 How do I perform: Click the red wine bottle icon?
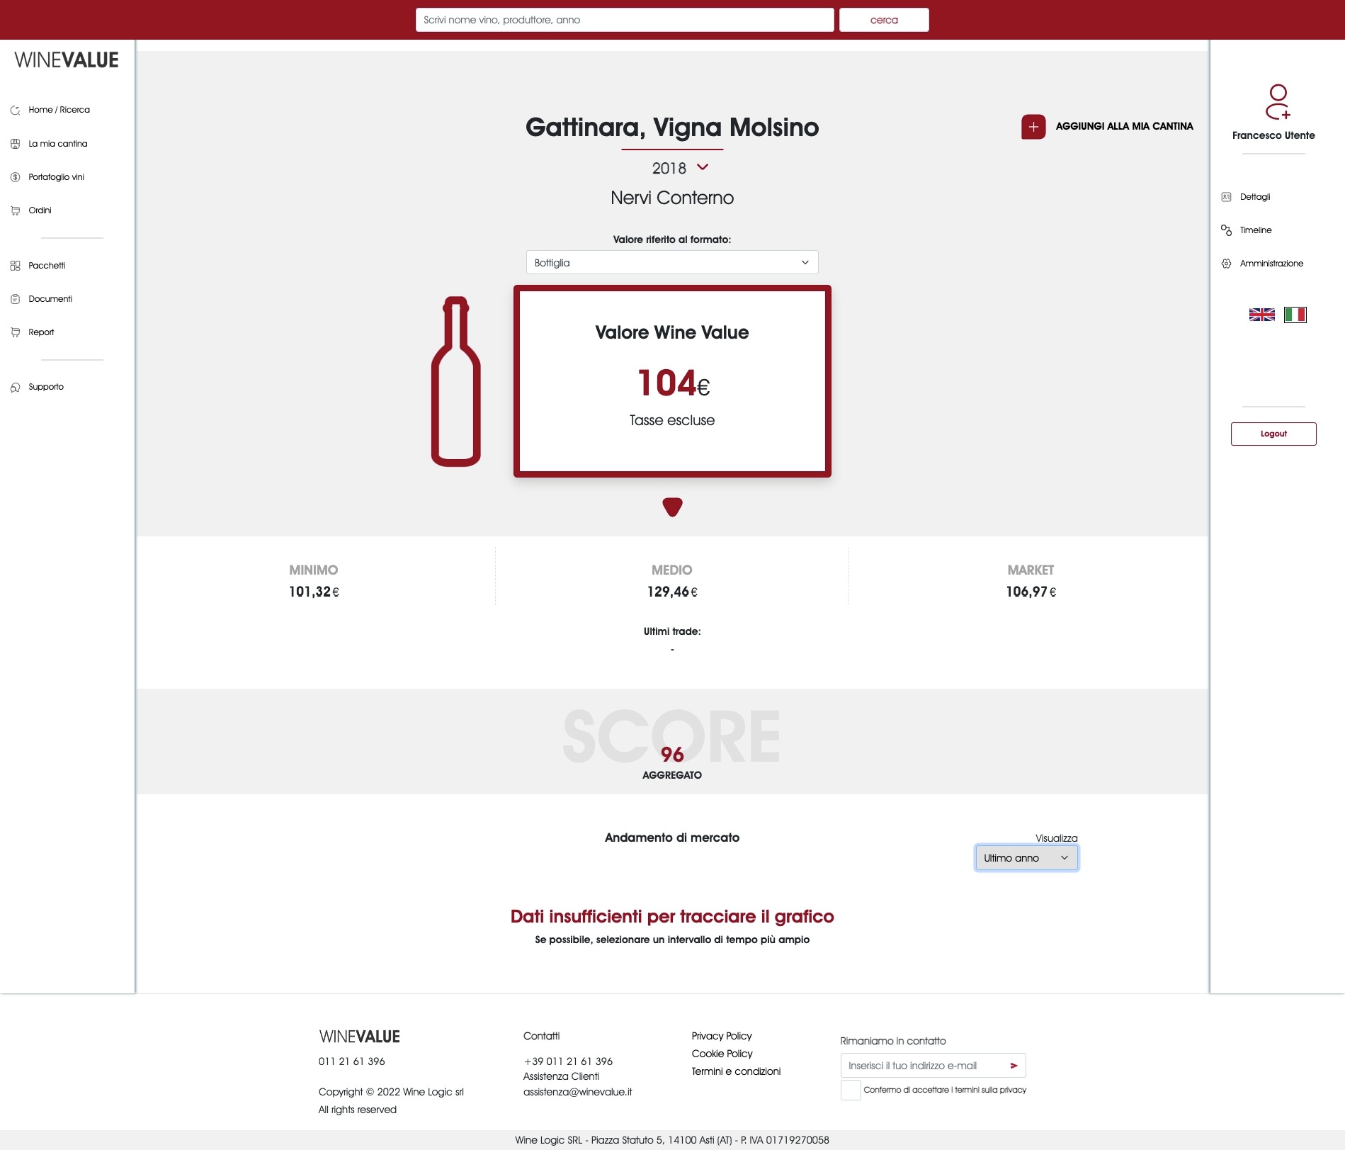coord(456,381)
